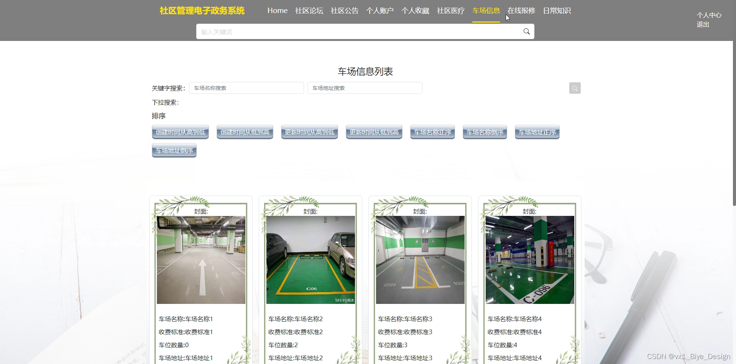Click the 社区管理电子政务系统 site title

(x=202, y=11)
